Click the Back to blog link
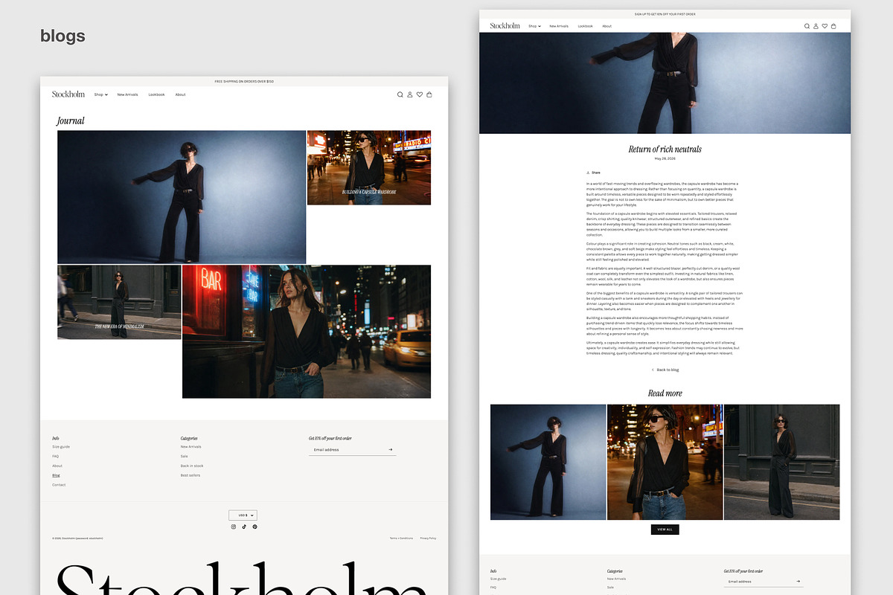This screenshot has width=893, height=595. pos(665,370)
